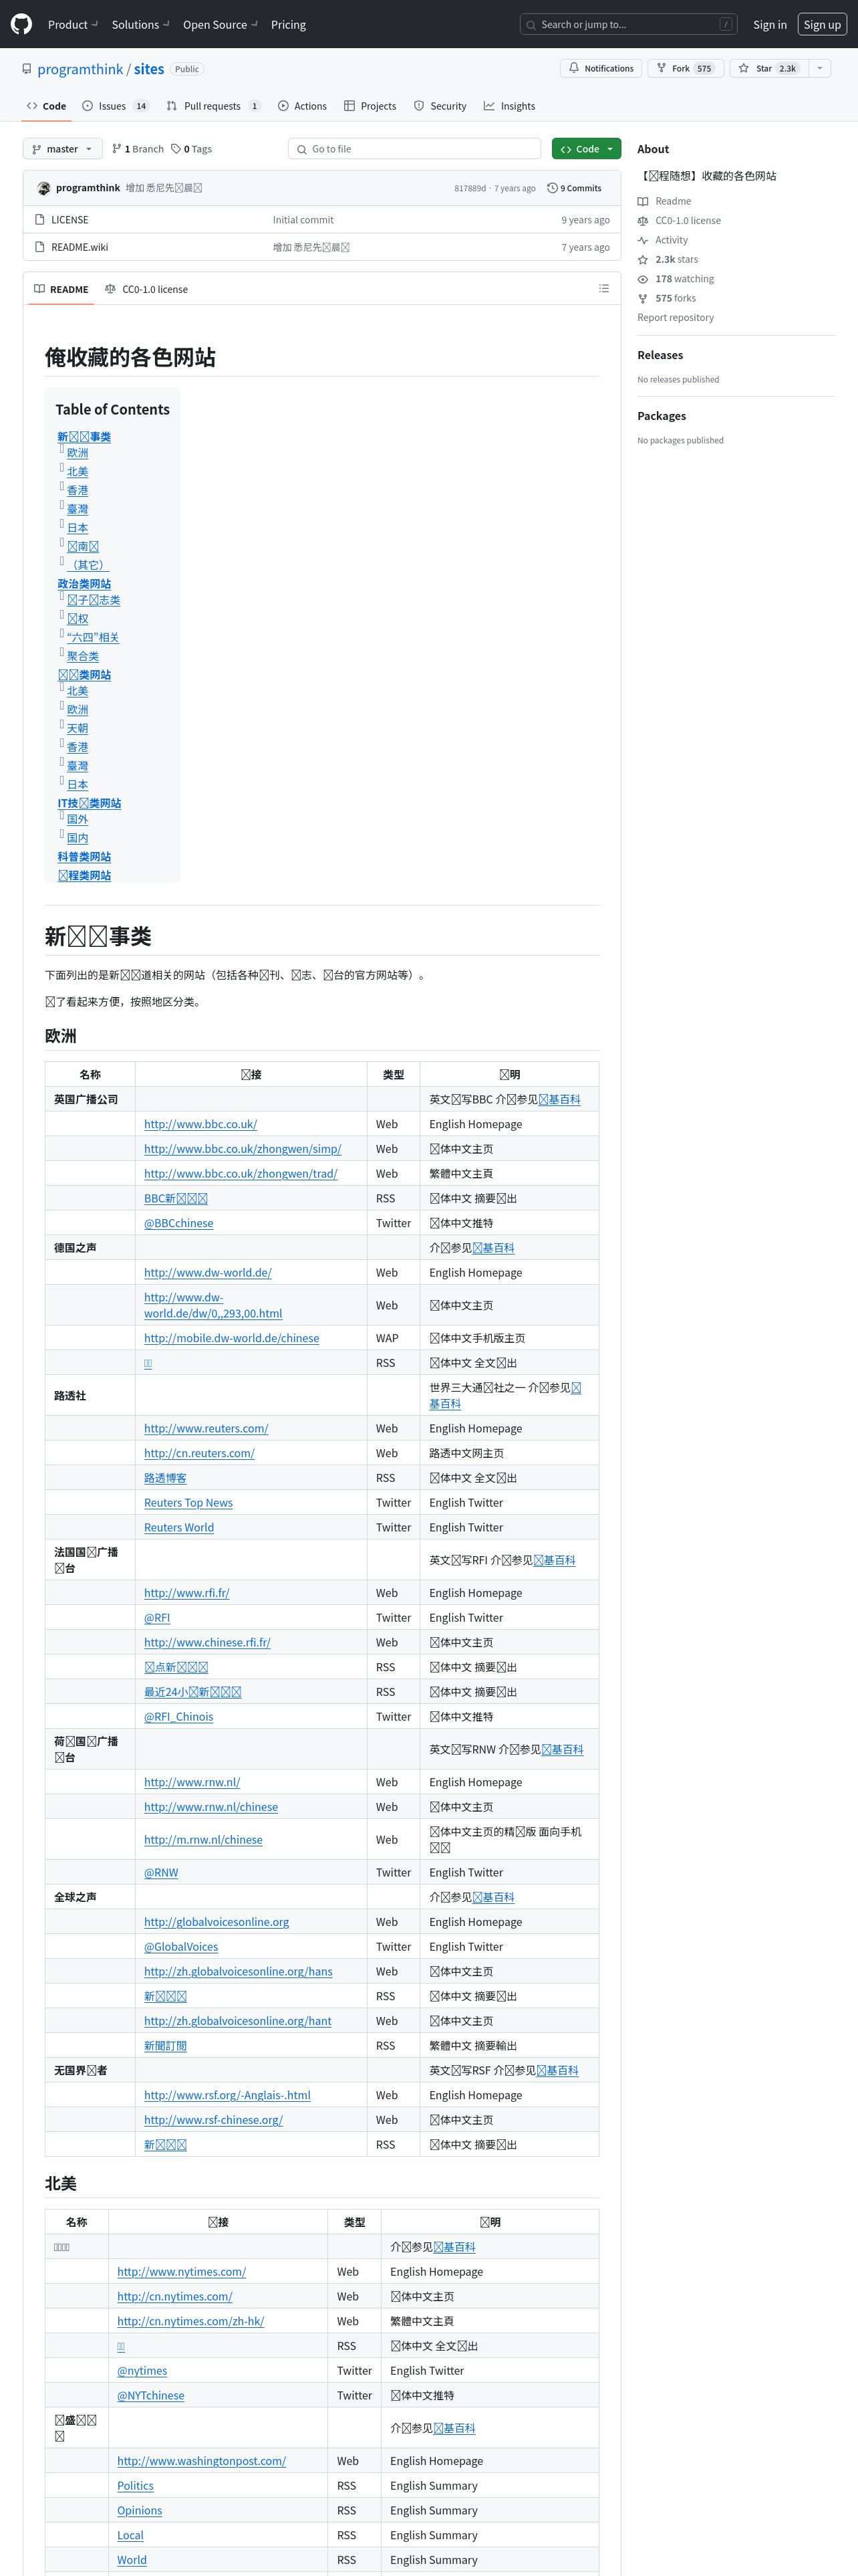
Task: Open the Actions tab
Action: coord(303,106)
